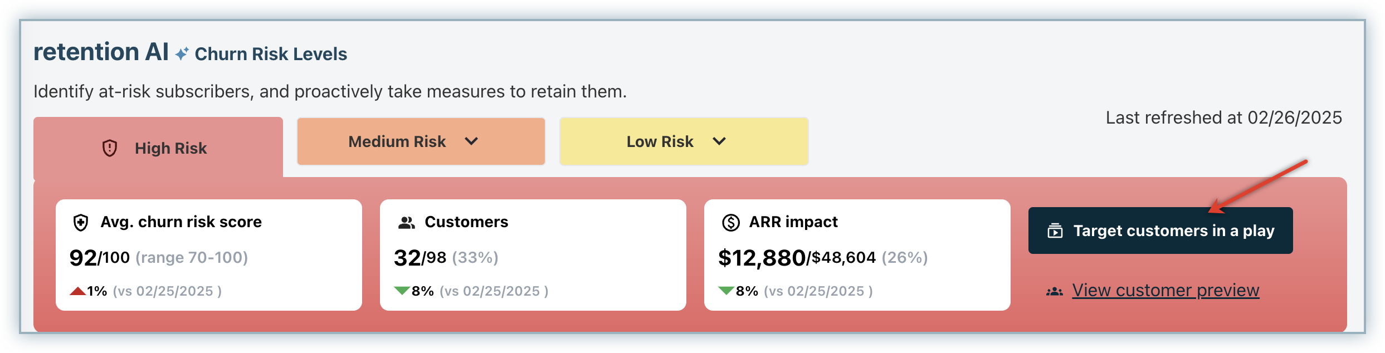
Task: Expand the Low Risk chevron
Action: [x=719, y=141]
